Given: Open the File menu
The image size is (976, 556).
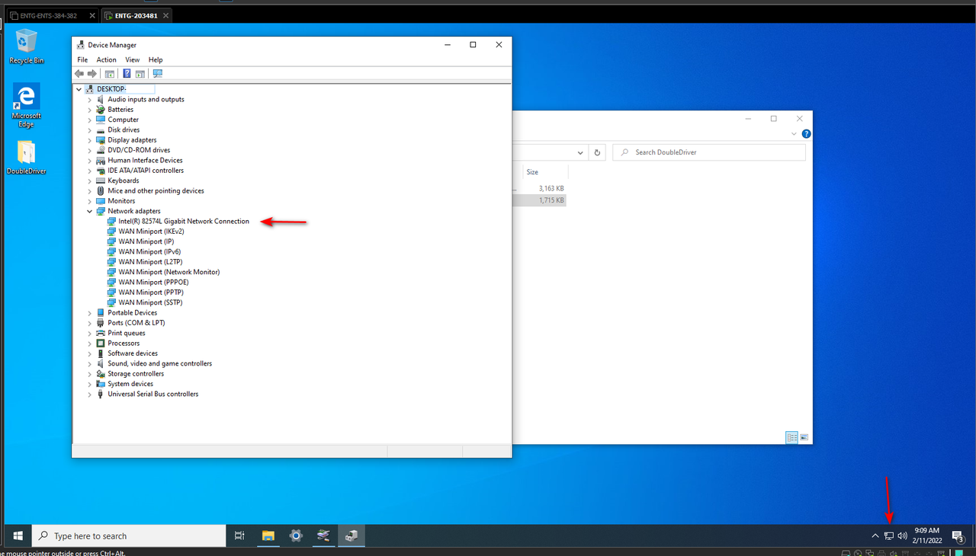Looking at the screenshot, I should click(82, 59).
